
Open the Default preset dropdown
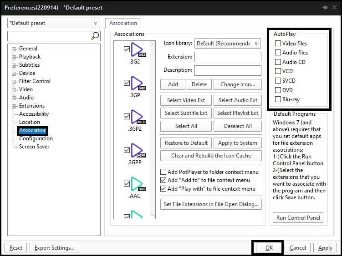tap(54, 23)
